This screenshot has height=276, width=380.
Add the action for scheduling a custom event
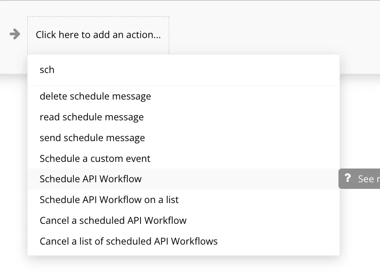[95, 158]
